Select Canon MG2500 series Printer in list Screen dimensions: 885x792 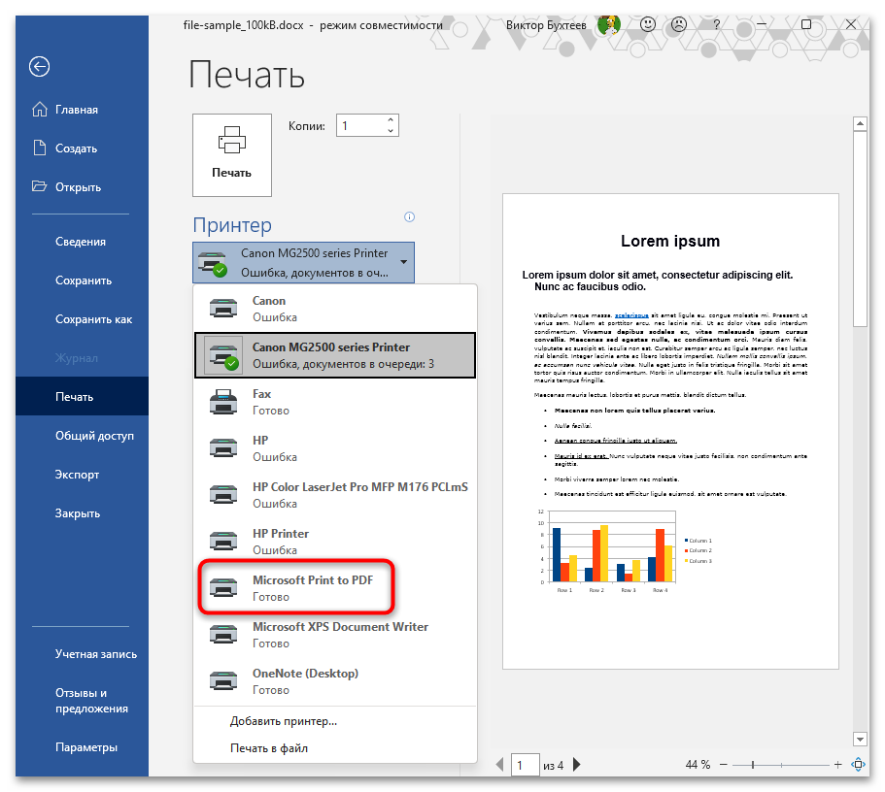click(335, 355)
